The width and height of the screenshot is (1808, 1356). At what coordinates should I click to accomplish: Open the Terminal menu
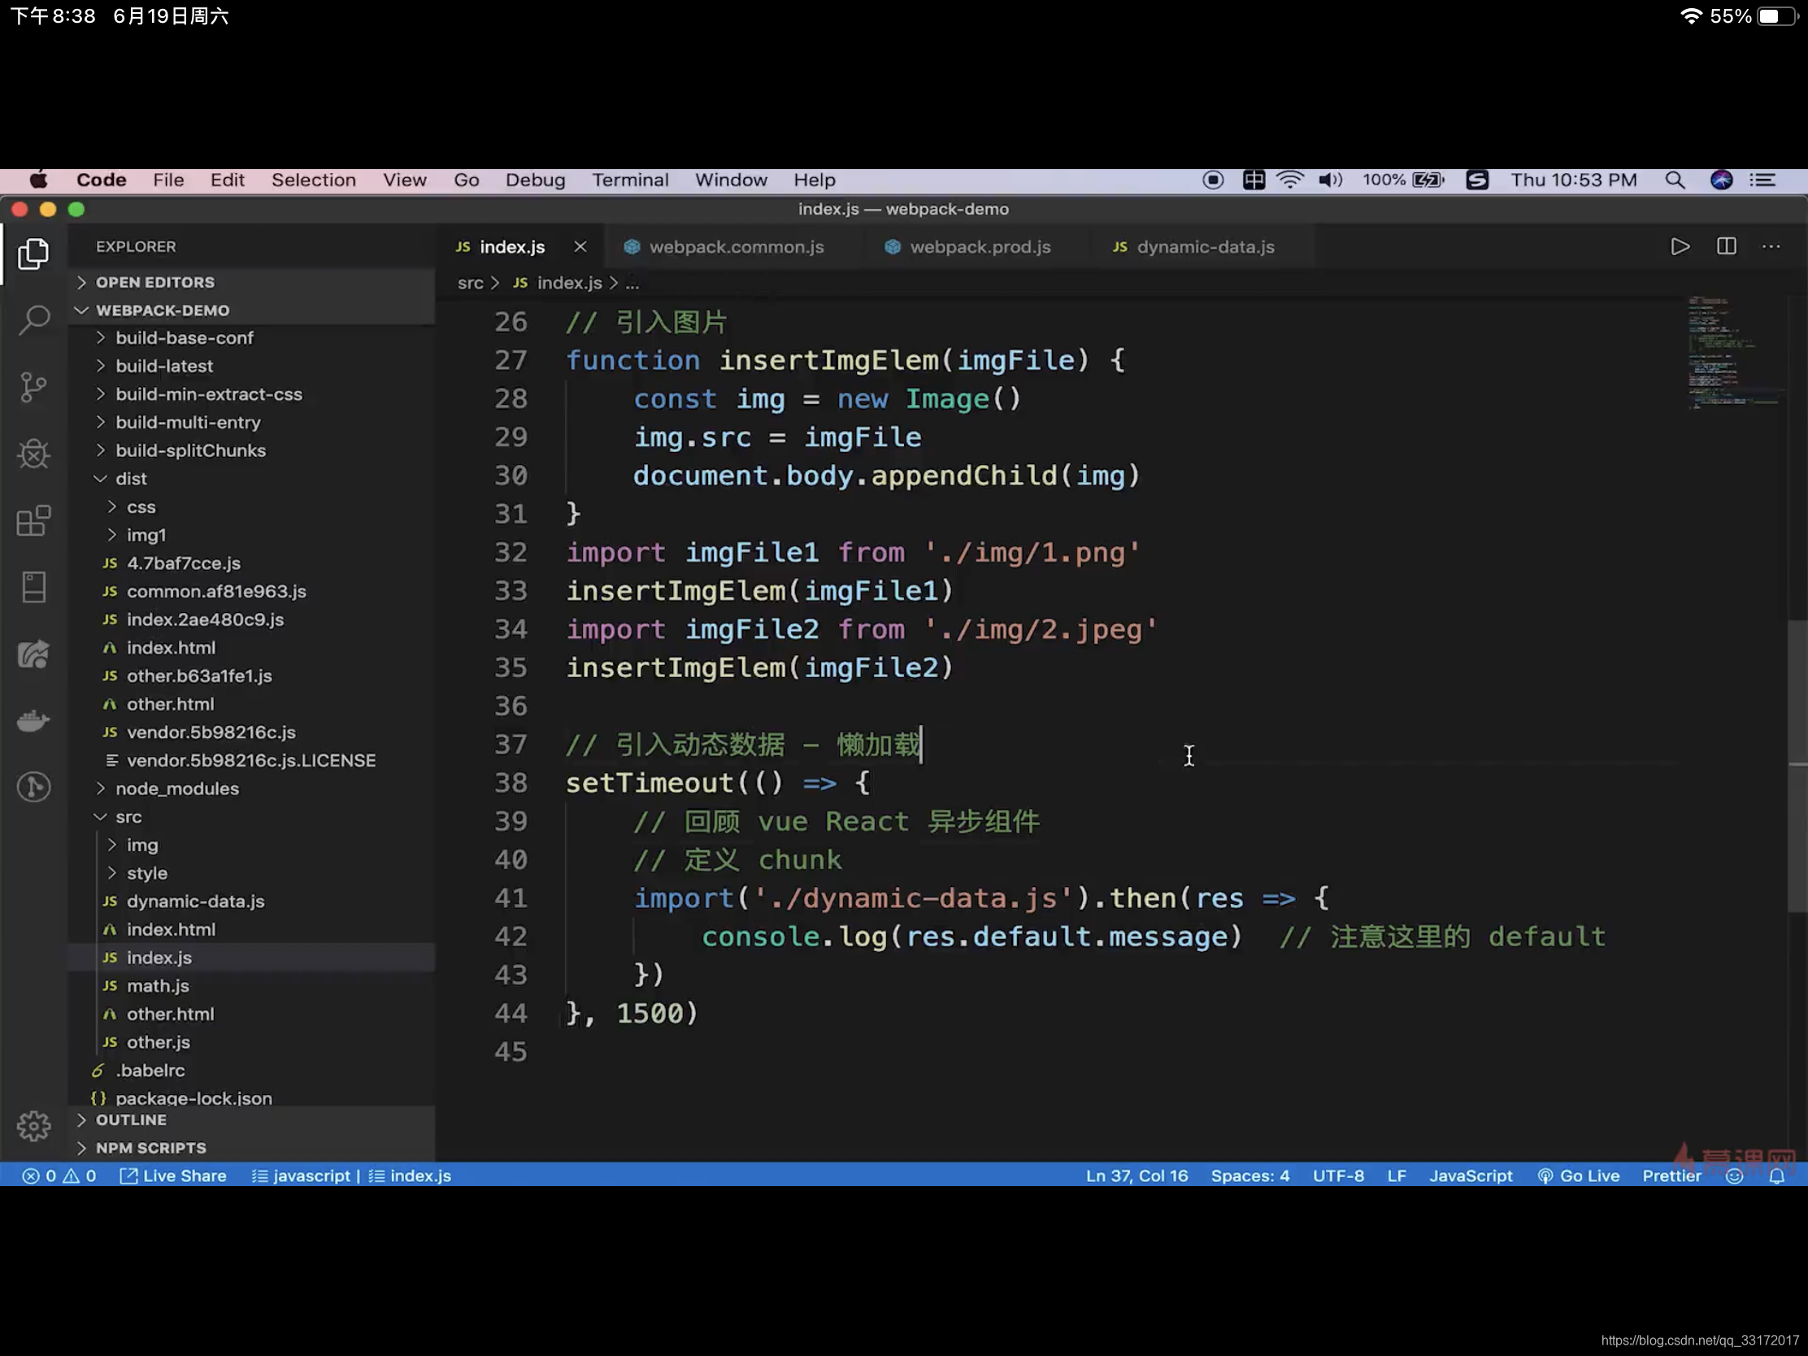630,180
